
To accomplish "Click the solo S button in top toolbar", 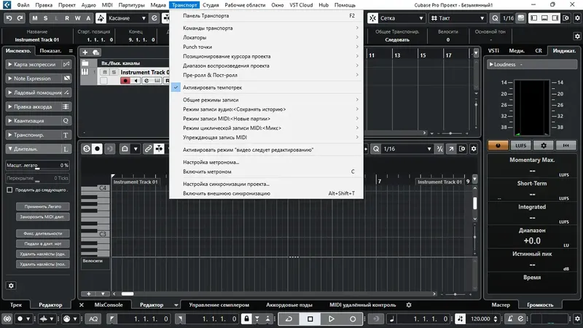I will (45, 17).
